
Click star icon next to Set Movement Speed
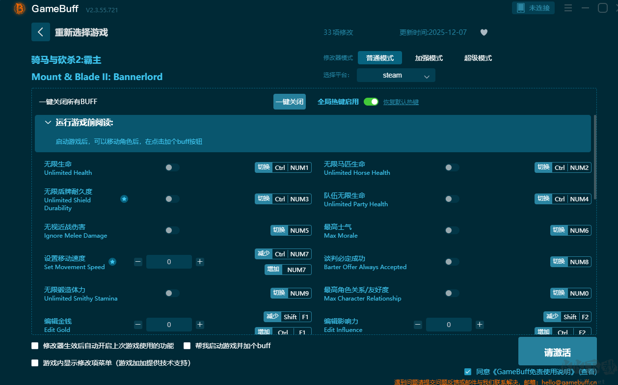[x=112, y=262]
